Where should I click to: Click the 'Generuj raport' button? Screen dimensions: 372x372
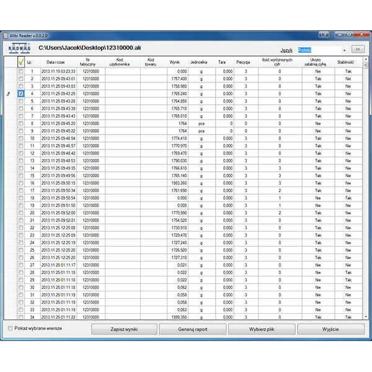(194, 329)
